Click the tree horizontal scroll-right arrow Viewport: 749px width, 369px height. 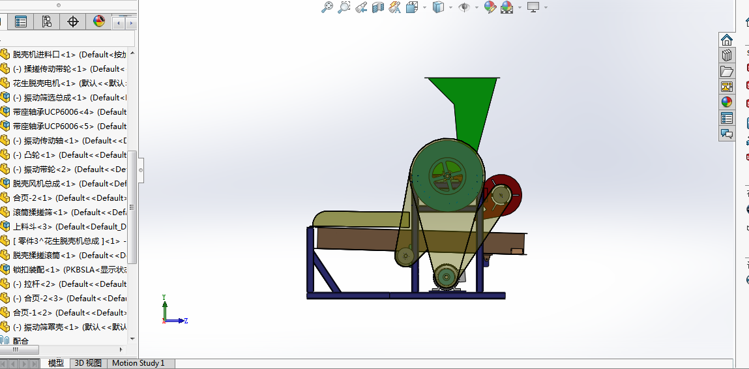121,349
